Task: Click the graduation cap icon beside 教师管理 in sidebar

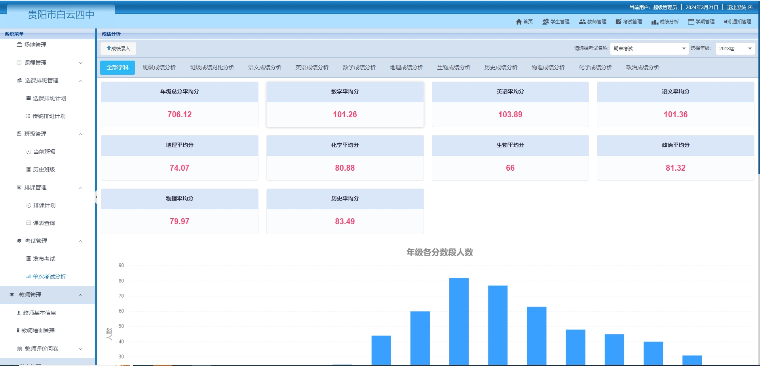Action: coord(12,295)
